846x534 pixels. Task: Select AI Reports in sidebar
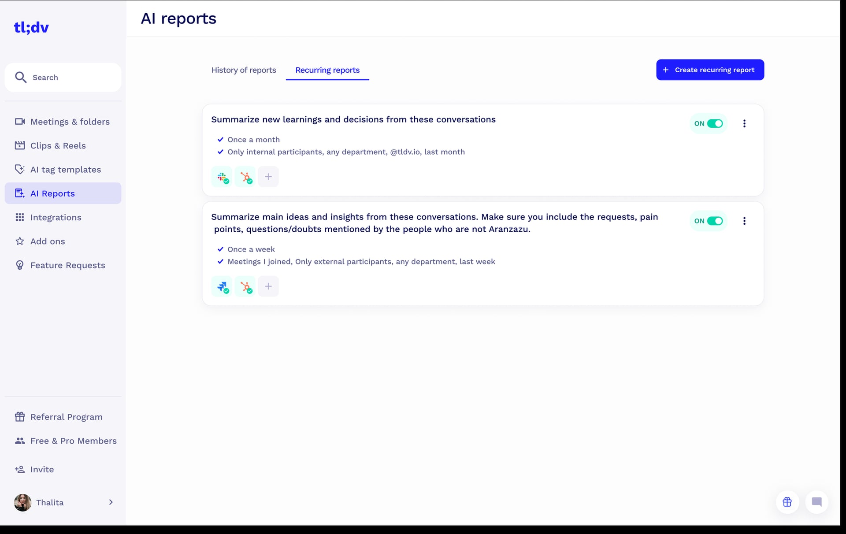pos(63,193)
